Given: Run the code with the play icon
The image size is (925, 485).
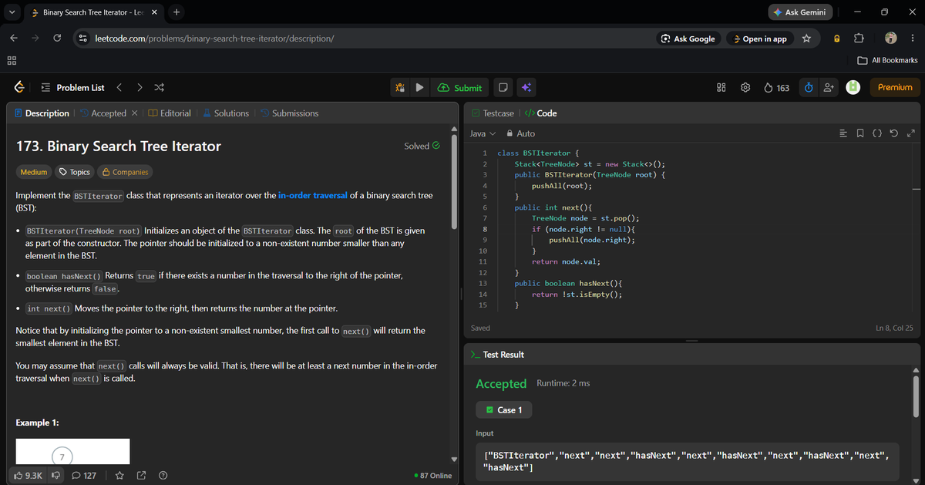Looking at the screenshot, I should (419, 88).
